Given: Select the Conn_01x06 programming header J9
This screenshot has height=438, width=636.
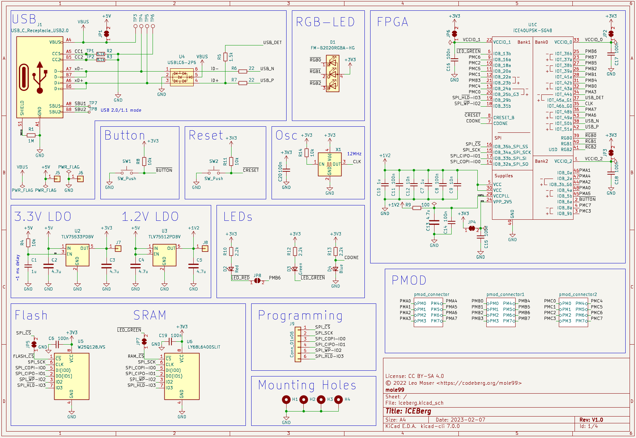Looking at the screenshot, I should pos(298,344).
